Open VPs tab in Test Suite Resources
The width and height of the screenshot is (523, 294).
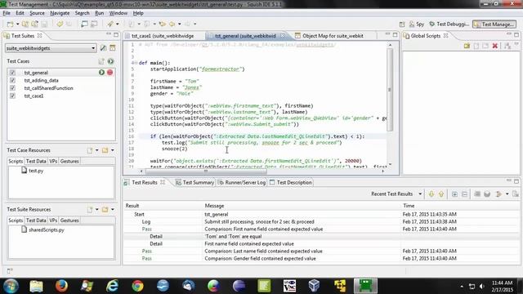(53, 220)
